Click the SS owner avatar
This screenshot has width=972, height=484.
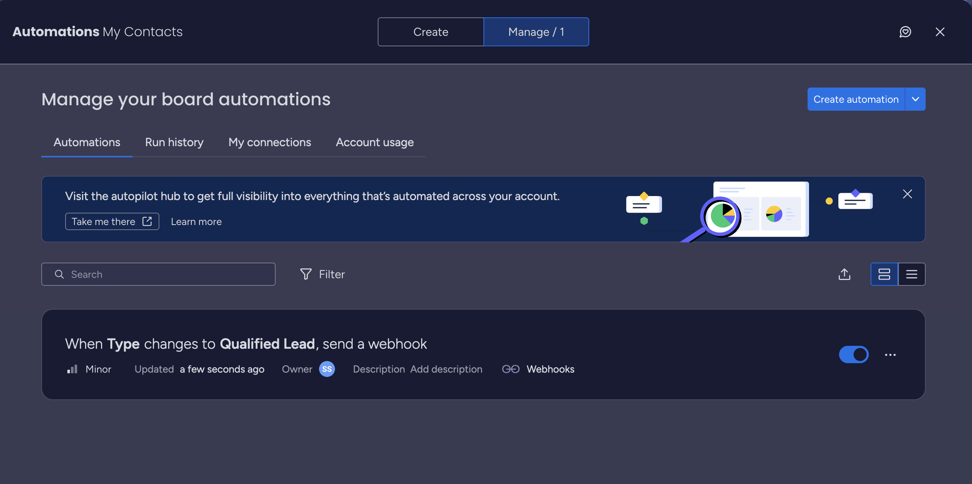[327, 369]
